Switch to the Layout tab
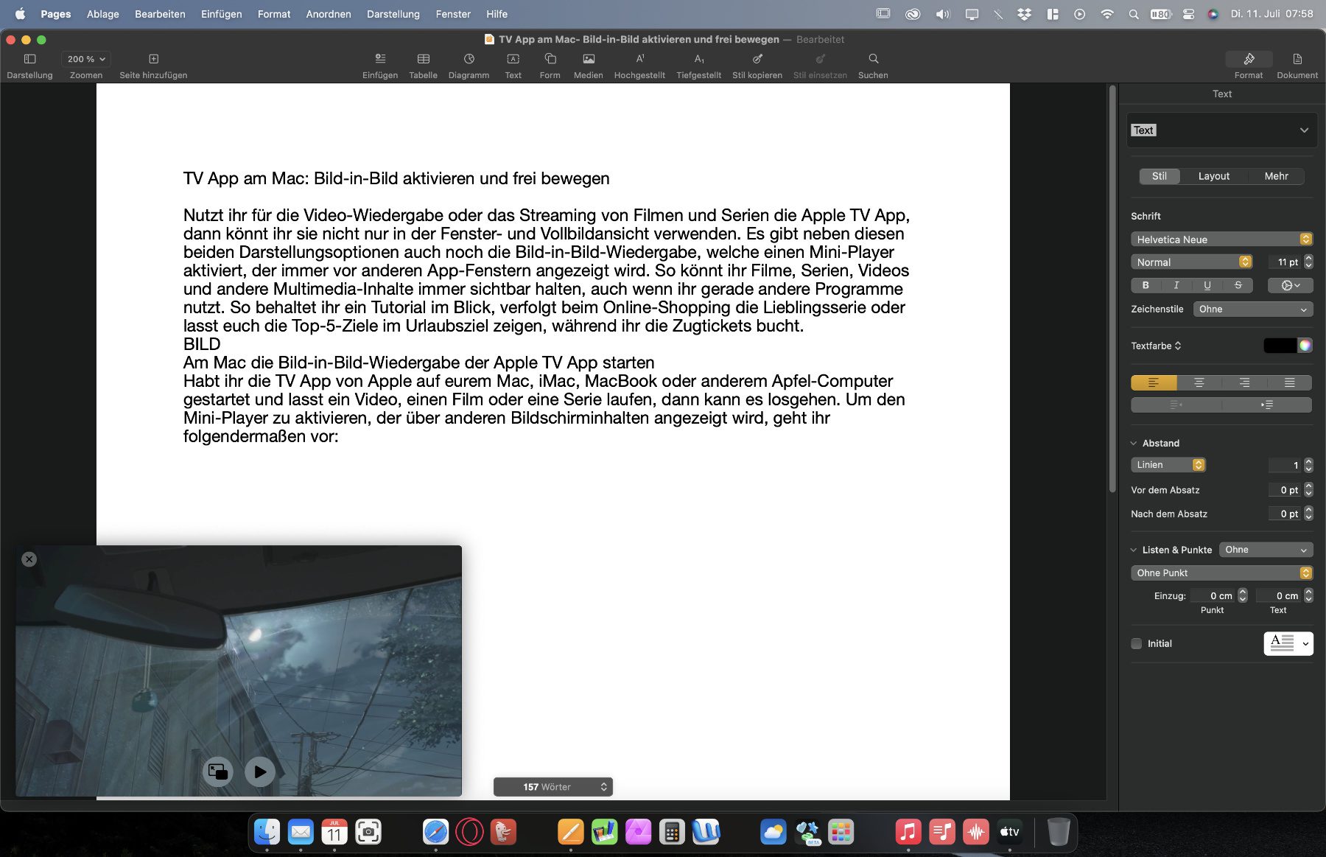1326x857 pixels. pyautogui.click(x=1213, y=176)
